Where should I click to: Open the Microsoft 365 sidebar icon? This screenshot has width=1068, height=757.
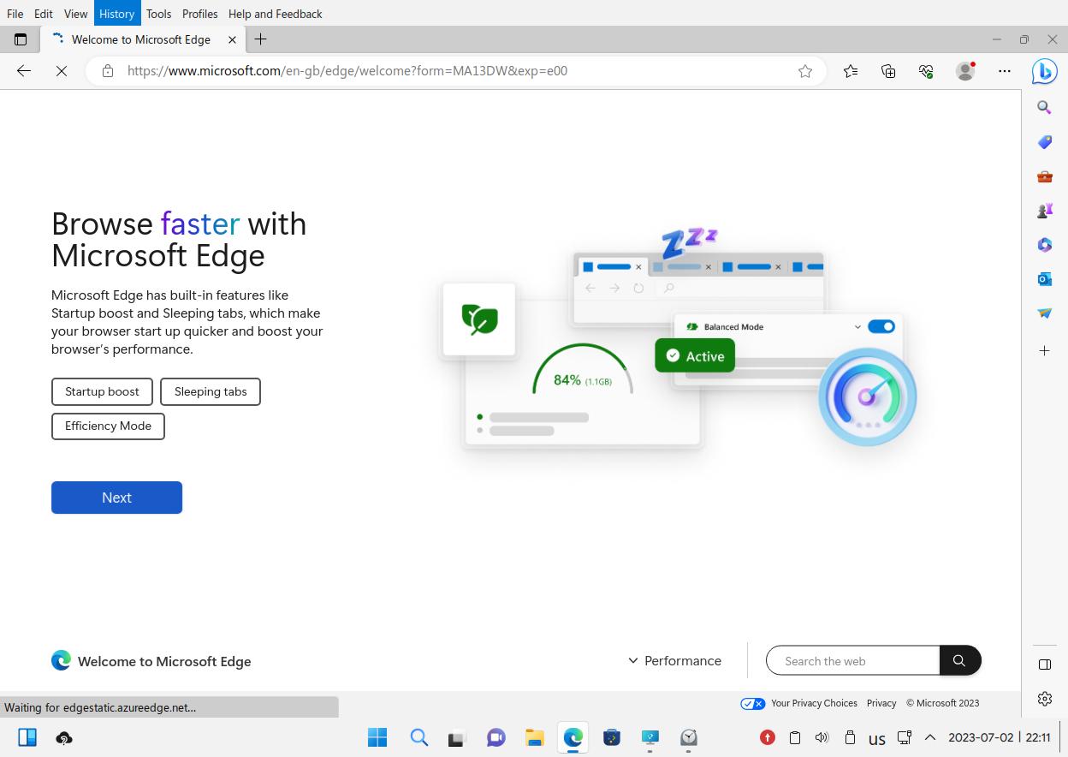[1044, 245]
